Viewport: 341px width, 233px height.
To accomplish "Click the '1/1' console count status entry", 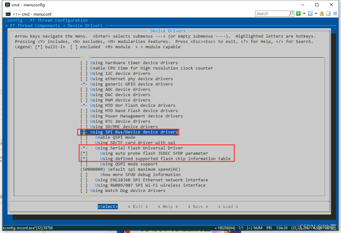I will click(x=241, y=228).
